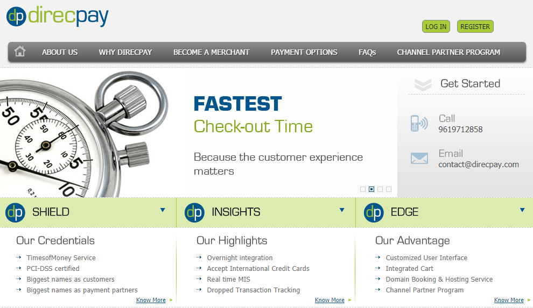This screenshot has width=533, height=308.
Task: Click the FASTEST headline text
Action: (237, 104)
